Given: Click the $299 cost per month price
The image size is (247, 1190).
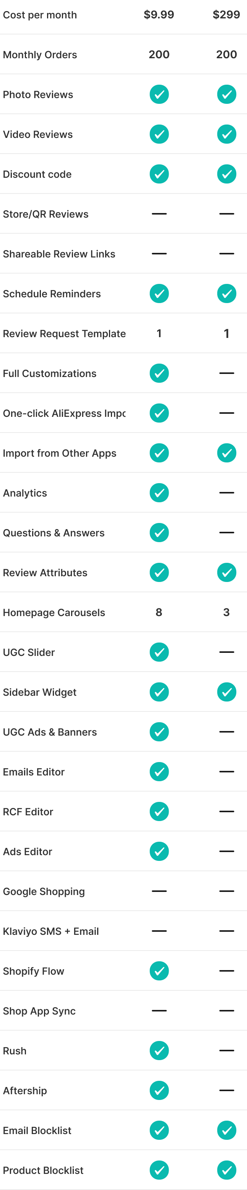Looking at the screenshot, I should click(x=226, y=15).
